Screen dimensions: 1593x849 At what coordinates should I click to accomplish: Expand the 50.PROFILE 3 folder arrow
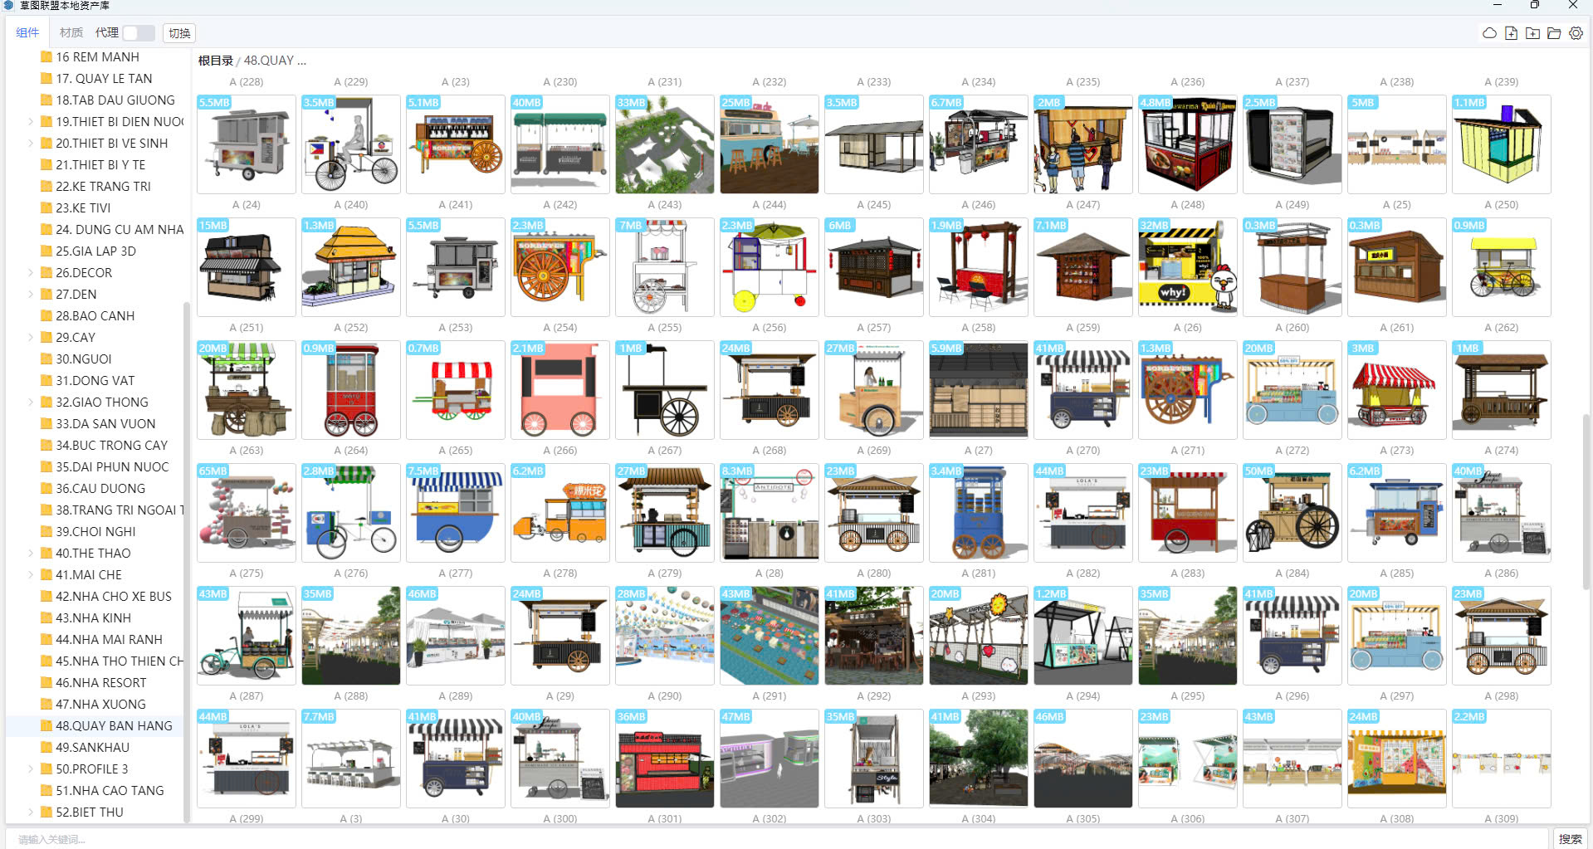(32, 769)
